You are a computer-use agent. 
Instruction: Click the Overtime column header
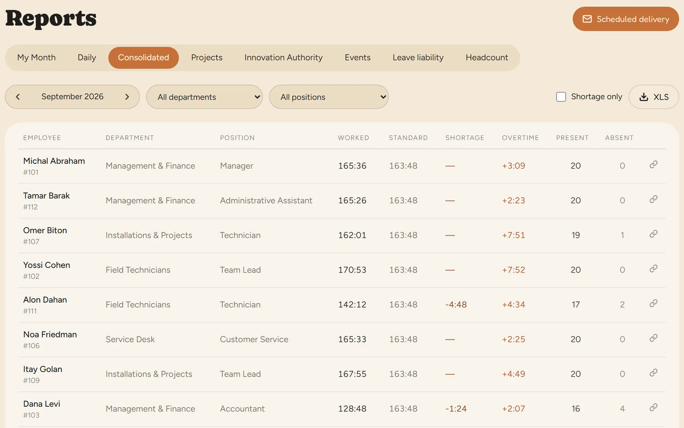520,138
